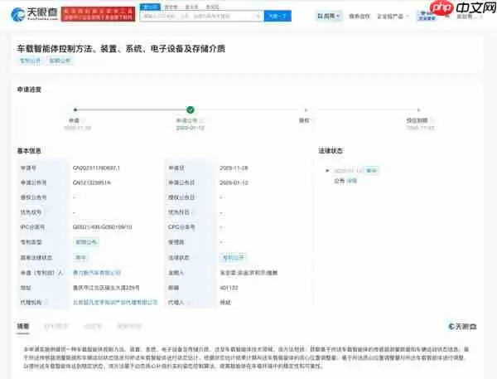This screenshot has width=497, height=379.
Task: Expand the legal status entry arrow
Action: click(x=327, y=171)
